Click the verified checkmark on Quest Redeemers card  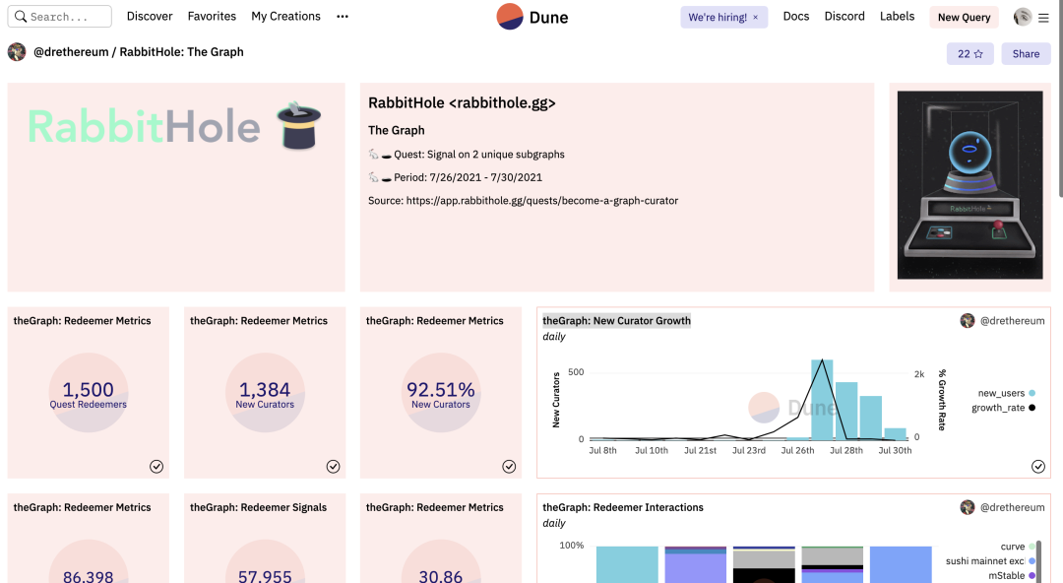click(156, 466)
